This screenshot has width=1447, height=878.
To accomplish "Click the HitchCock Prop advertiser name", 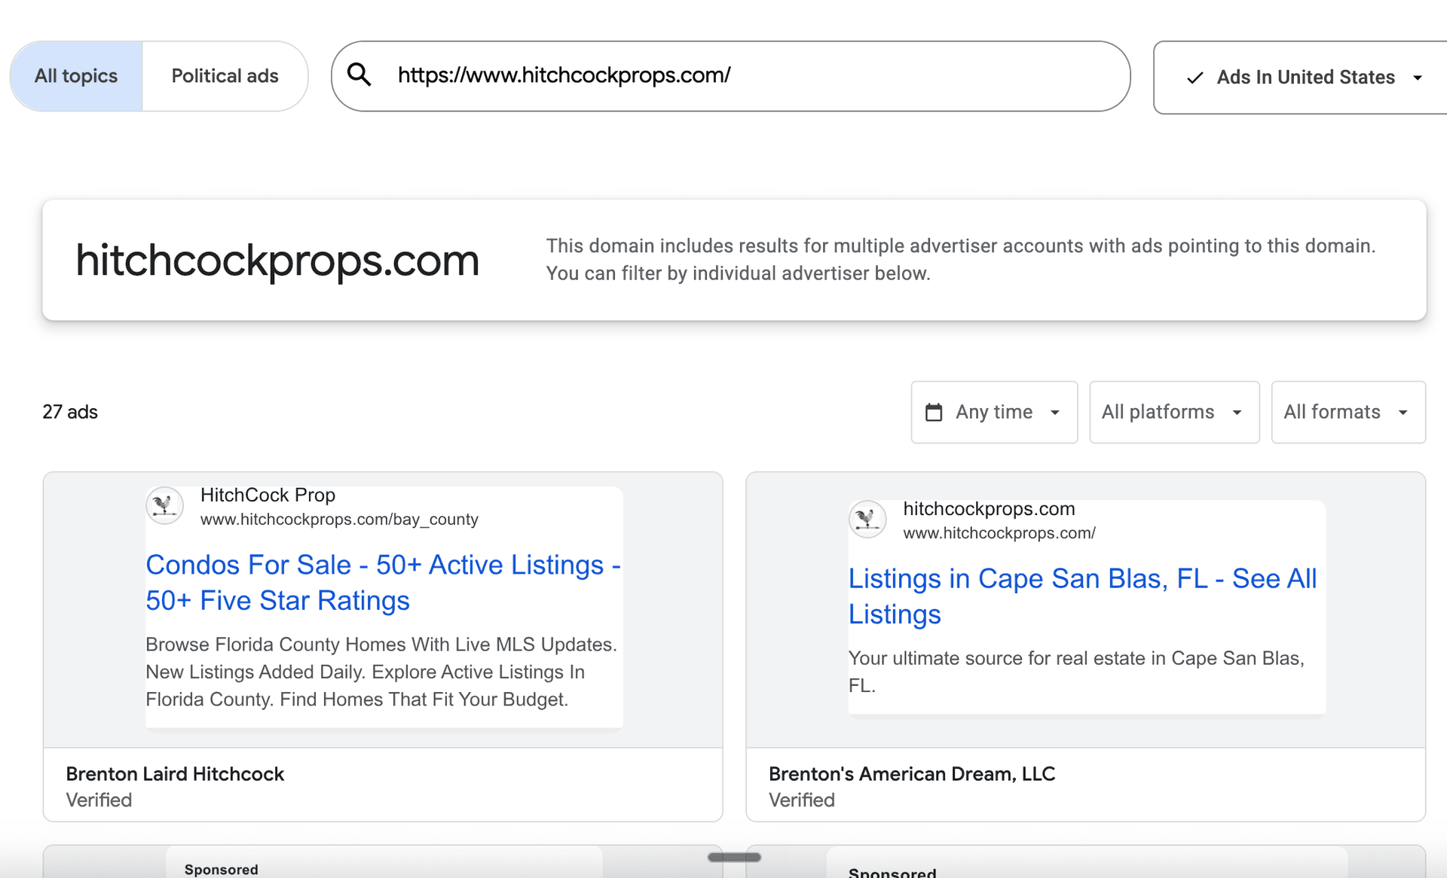I will click(268, 495).
